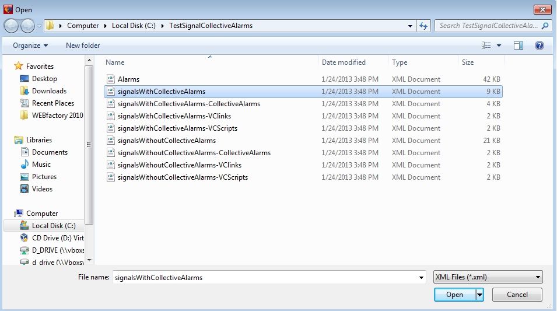This screenshot has height=311, width=557.
Task: Open the Organize menu
Action: point(30,46)
